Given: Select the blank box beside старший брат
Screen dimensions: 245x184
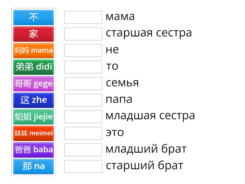Looking at the screenshot, I should click(x=83, y=167).
